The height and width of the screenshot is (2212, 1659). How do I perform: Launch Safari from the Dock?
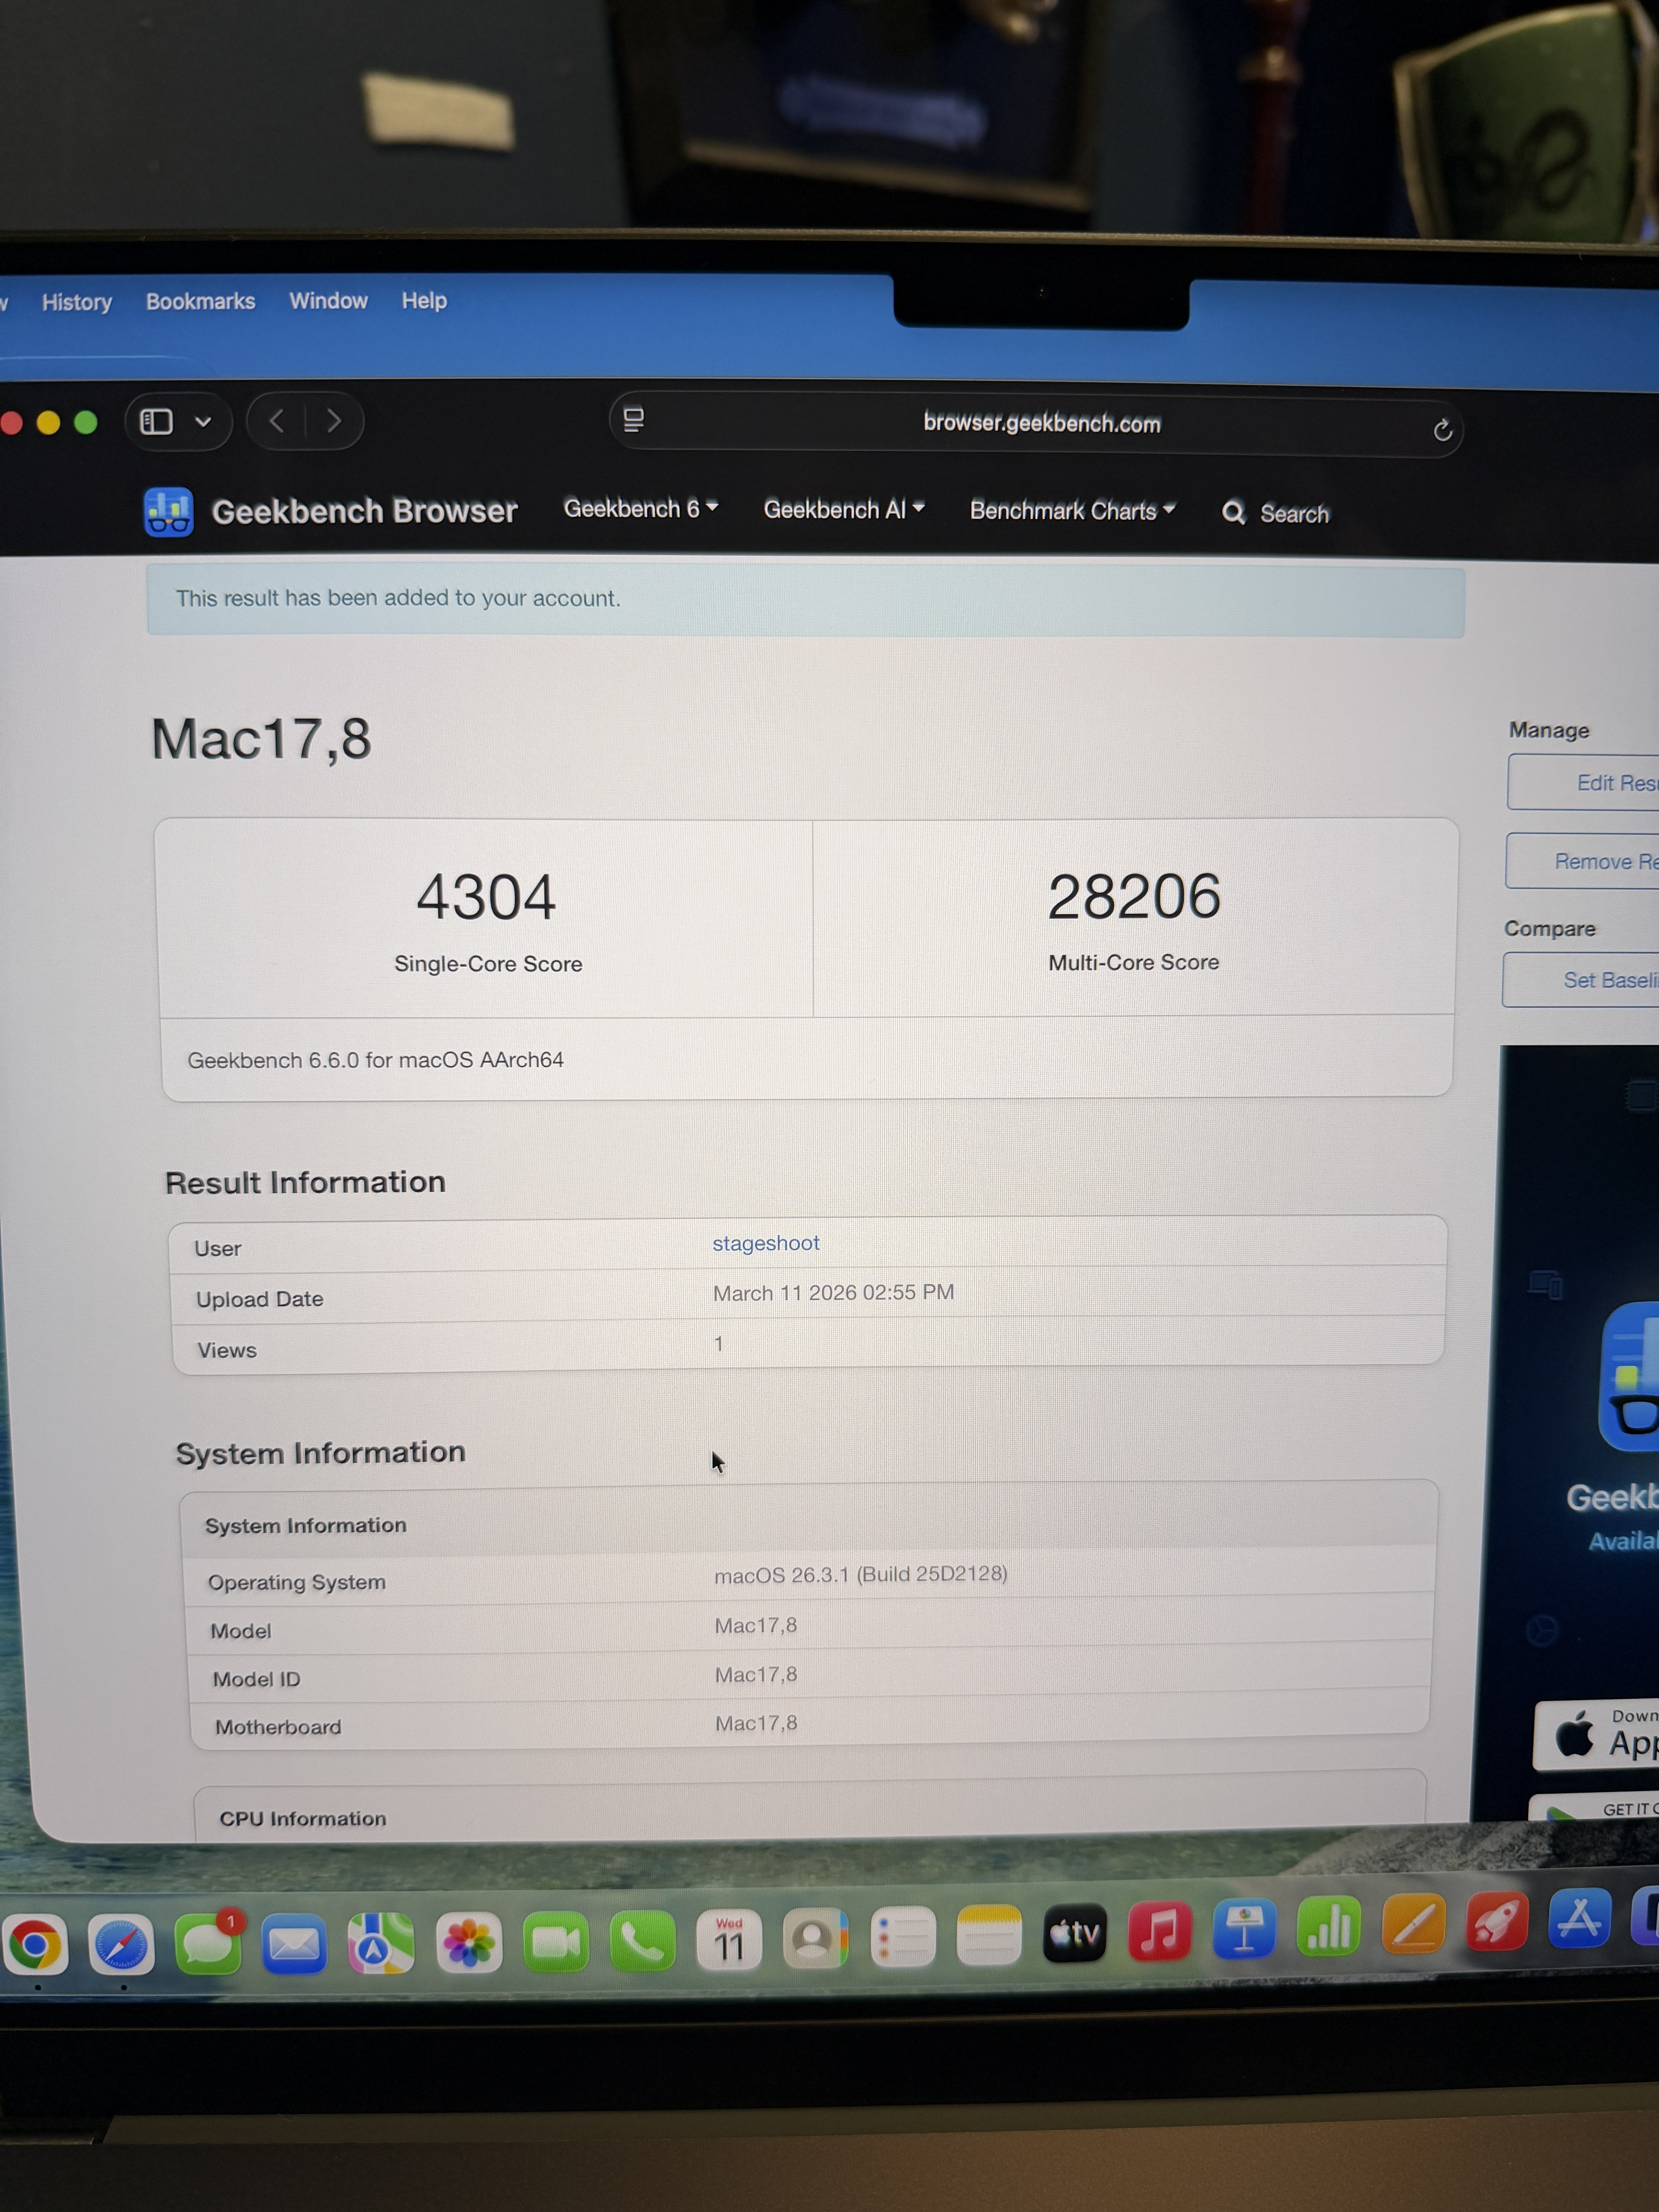(121, 1945)
